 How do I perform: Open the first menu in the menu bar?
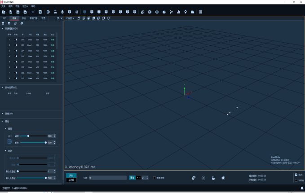3,6
